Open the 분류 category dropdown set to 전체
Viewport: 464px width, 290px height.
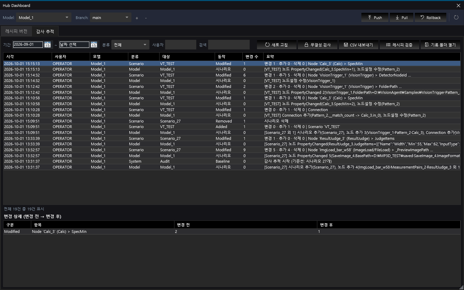pos(130,45)
